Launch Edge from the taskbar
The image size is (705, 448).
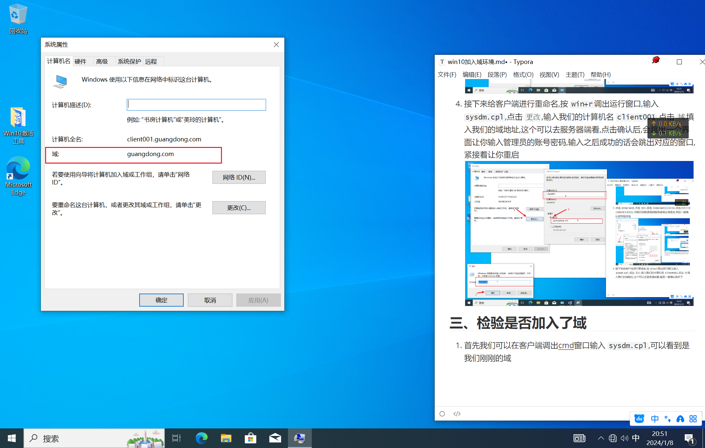click(x=201, y=438)
